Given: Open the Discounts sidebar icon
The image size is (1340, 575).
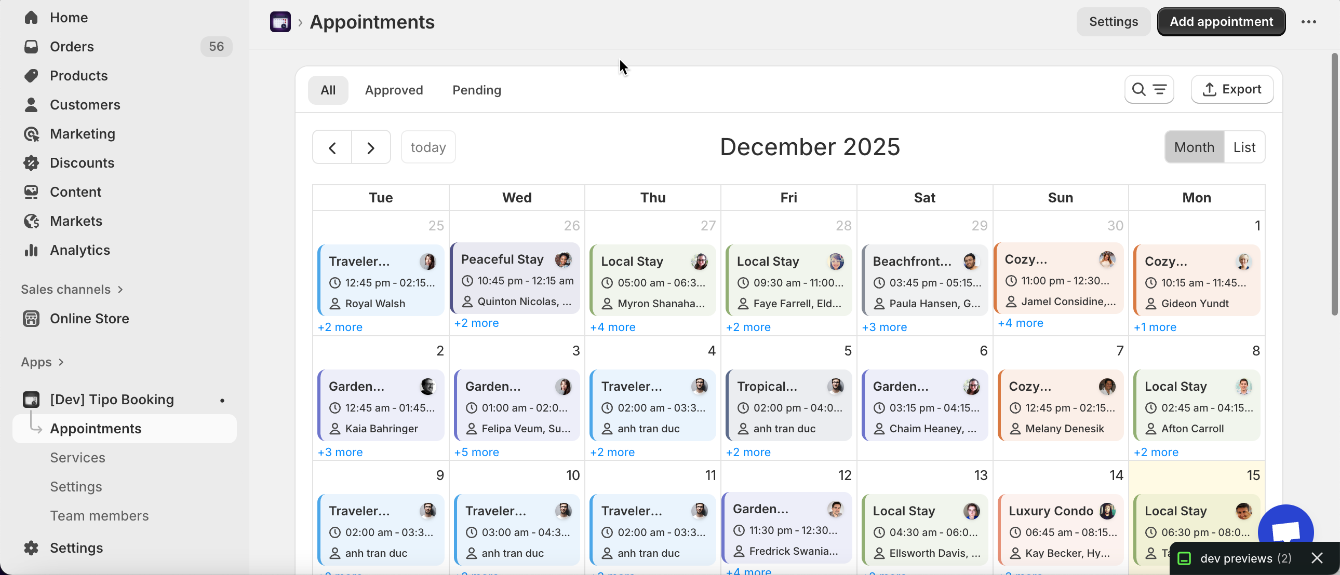Looking at the screenshot, I should click(x=31, y=163).
